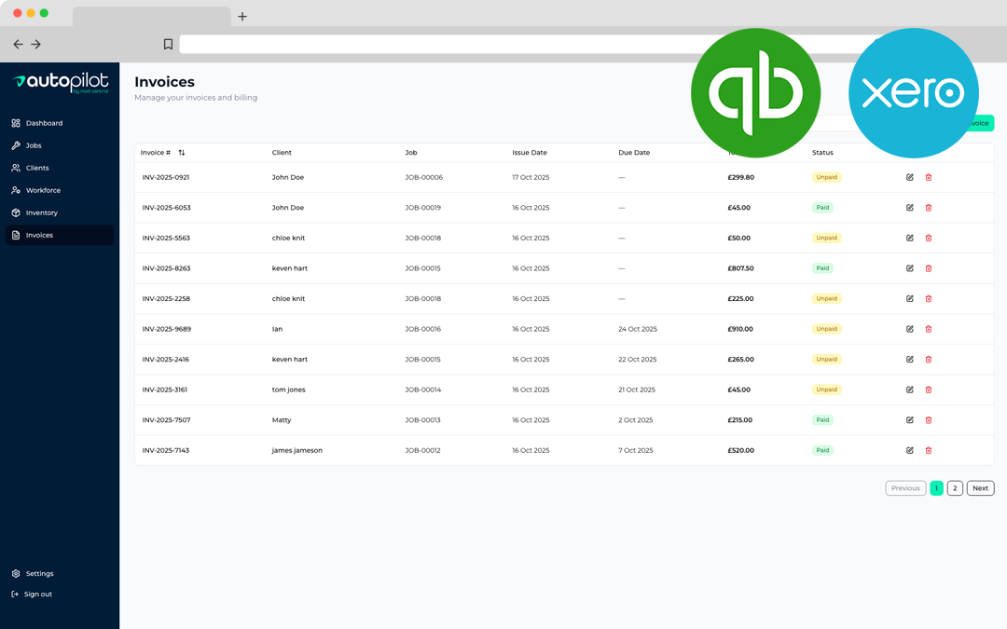Expand the Due Date column header
1007x629 pixels.
(634, 152)
